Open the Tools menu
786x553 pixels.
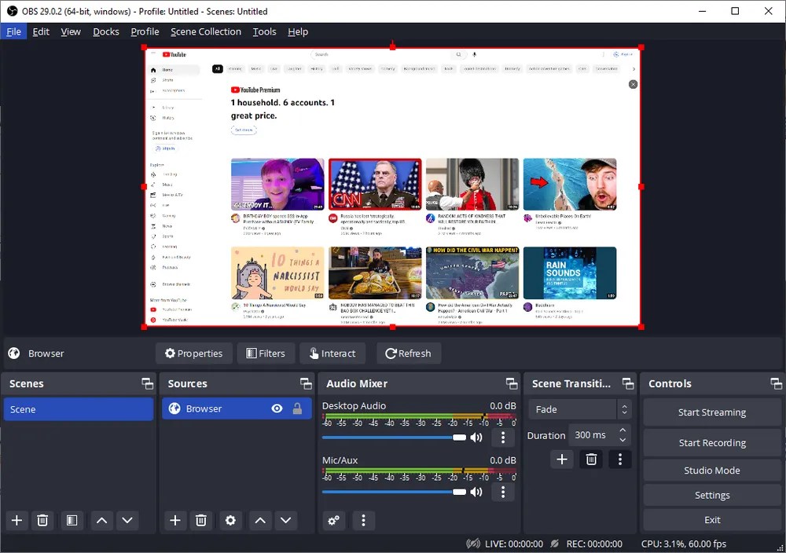pyautogui.click(x=264, y=31)
